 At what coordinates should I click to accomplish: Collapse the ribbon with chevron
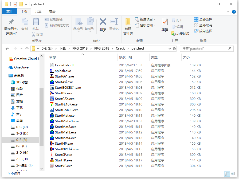tap(228, 12)
